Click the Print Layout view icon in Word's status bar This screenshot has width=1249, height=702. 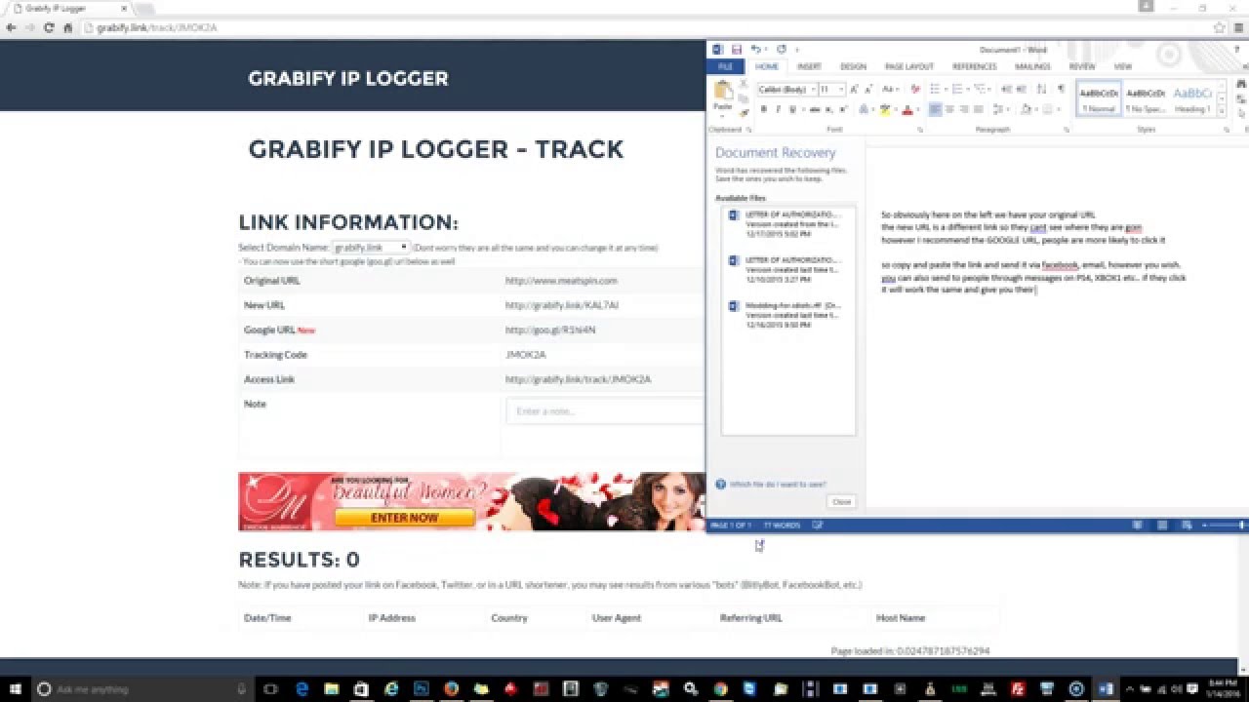point(1162,525)
